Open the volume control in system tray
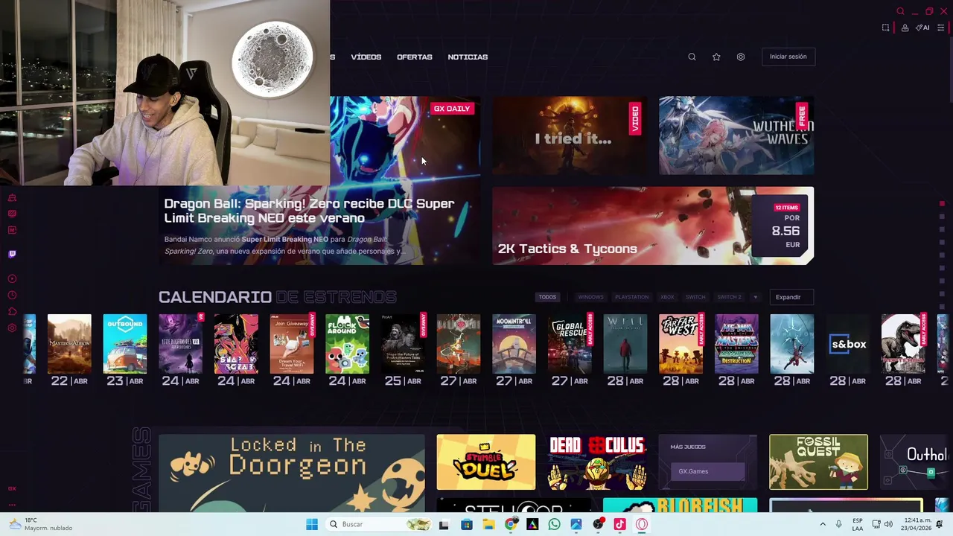The height and width of the screenshot is (536, 953). [x=888, y=524]
